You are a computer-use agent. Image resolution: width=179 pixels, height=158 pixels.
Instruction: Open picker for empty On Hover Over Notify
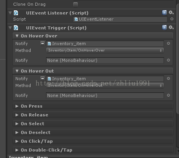click(x=168, y=60)
